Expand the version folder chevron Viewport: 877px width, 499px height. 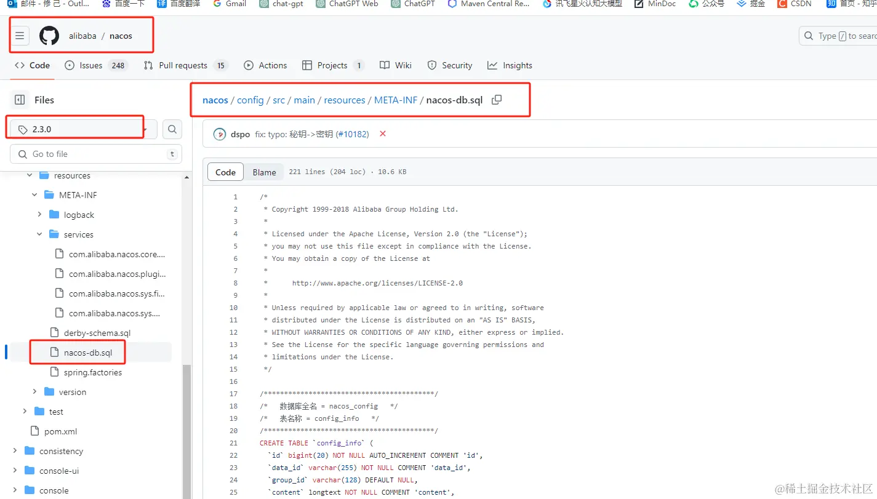coord(34,392)
